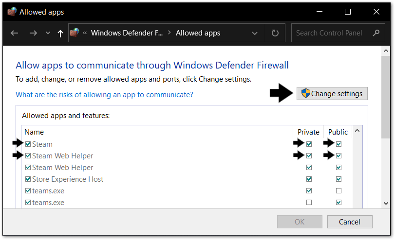This screenshot has height=240, width=395.
Task: Click the Private column header
Action: click(x=308, y=132)
